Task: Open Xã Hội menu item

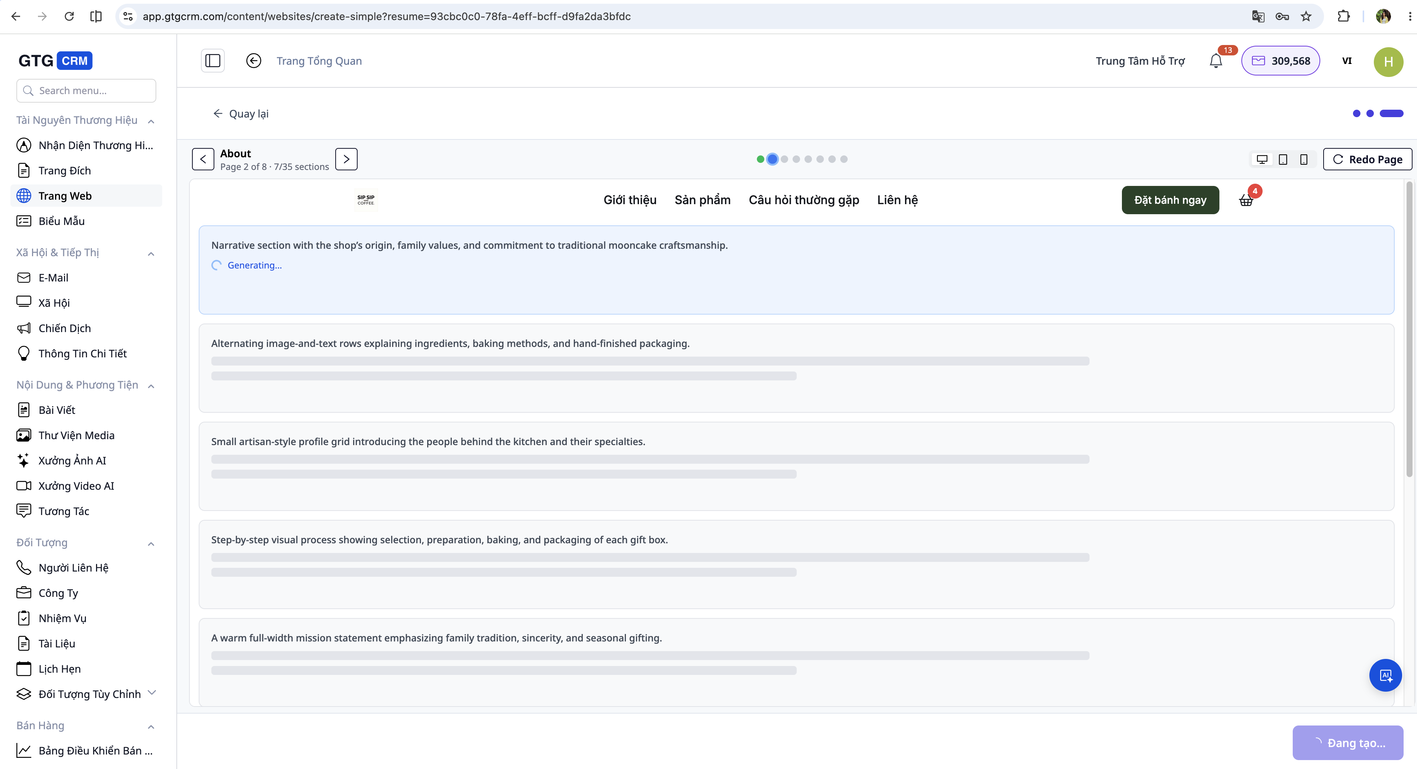Action: tap(86, 303)
